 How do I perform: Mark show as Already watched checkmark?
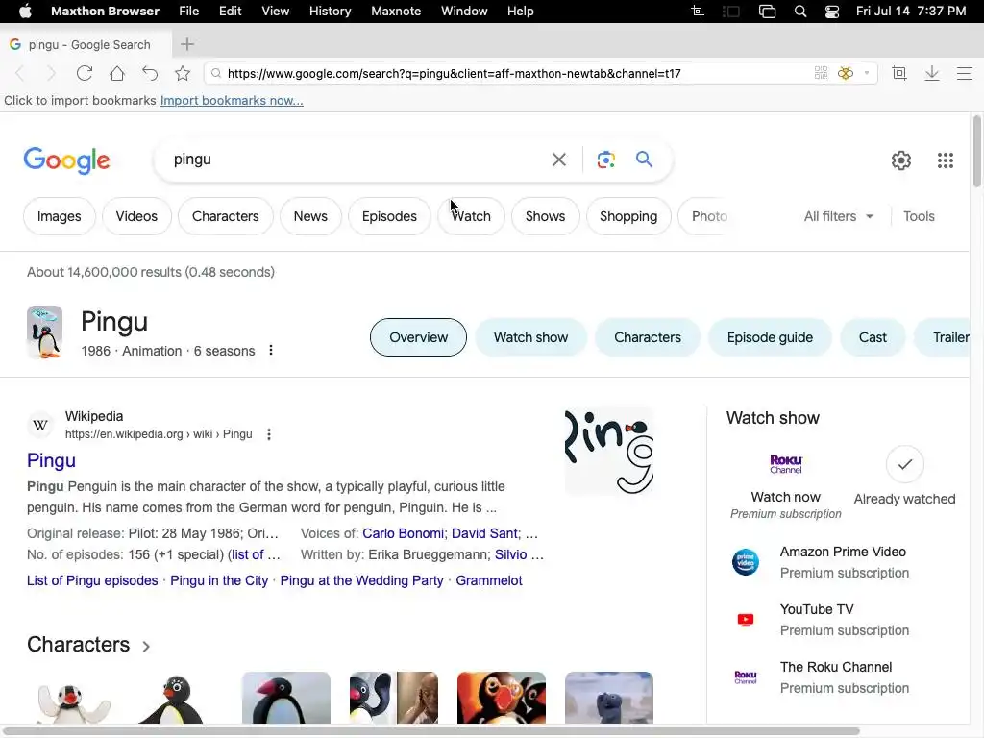click(x=904, y=464)
